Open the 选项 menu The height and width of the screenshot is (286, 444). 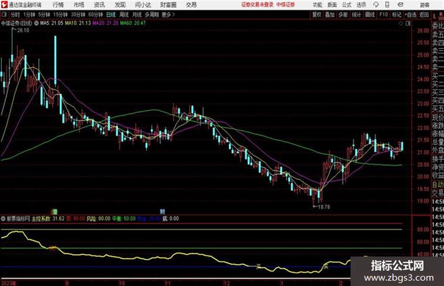tap(361, 5)
